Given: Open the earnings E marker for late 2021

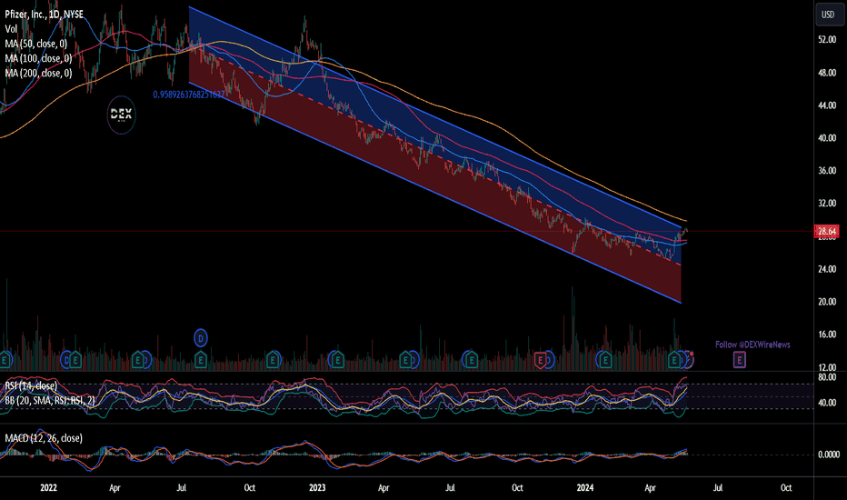Looking at the screenshot, I should [5, 359].
